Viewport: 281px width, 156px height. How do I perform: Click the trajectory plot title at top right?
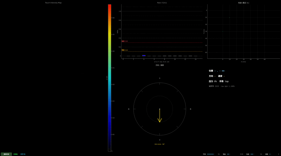point(243,3)
